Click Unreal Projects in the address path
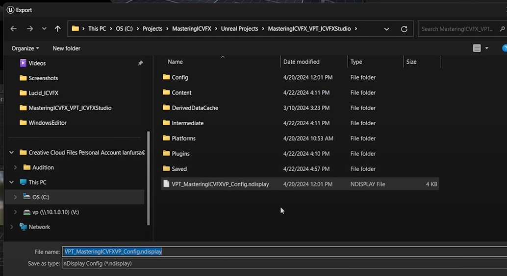Image resolution: width=507 pixels, height=276 pixels. click(239, 29)
